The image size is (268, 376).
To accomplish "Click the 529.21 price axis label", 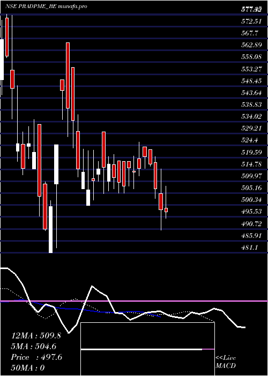I will tap(251, 128).
